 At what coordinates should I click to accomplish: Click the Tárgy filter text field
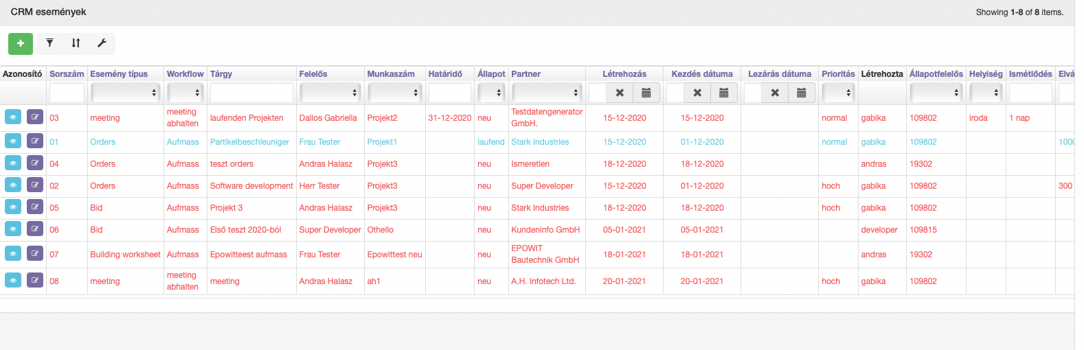251,93
